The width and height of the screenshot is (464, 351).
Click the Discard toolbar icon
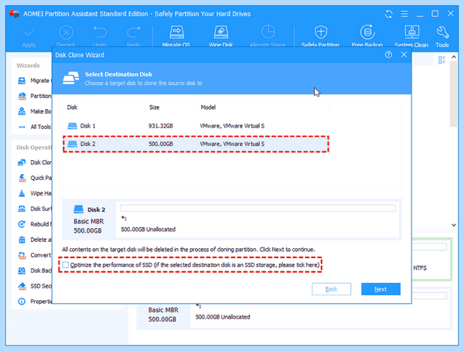[x=66, y=32]
